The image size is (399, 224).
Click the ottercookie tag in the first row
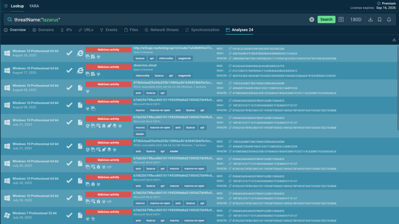[x=166, y=58]
